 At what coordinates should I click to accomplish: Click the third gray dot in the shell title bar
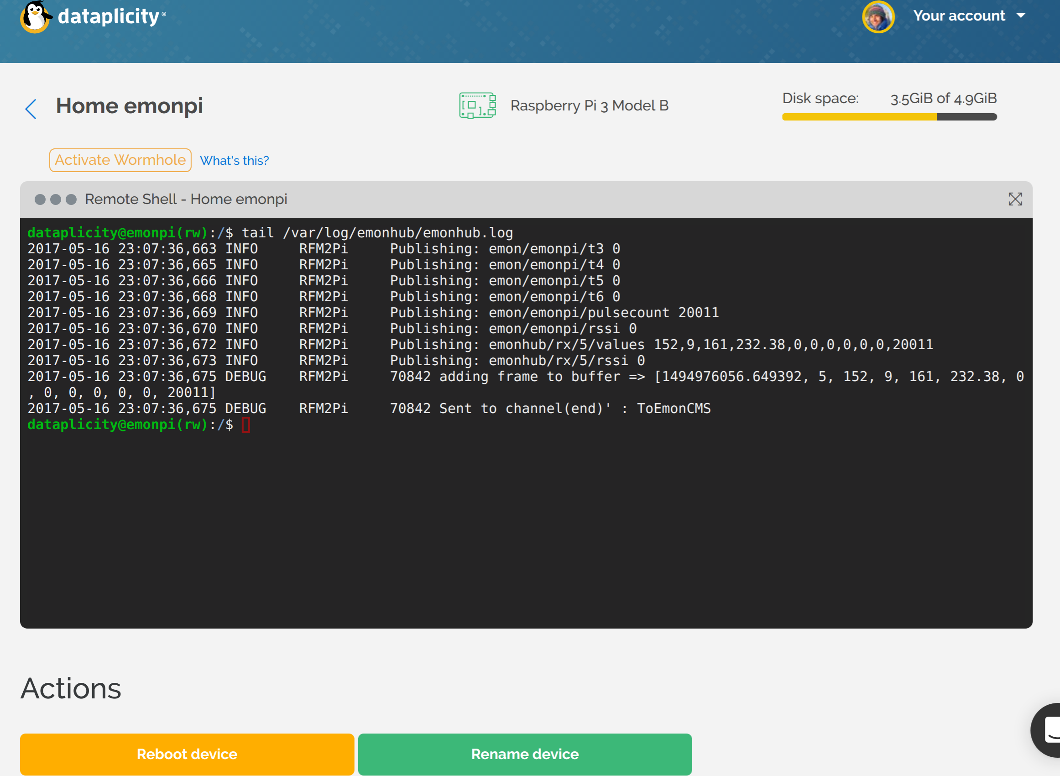coord(71,199)
